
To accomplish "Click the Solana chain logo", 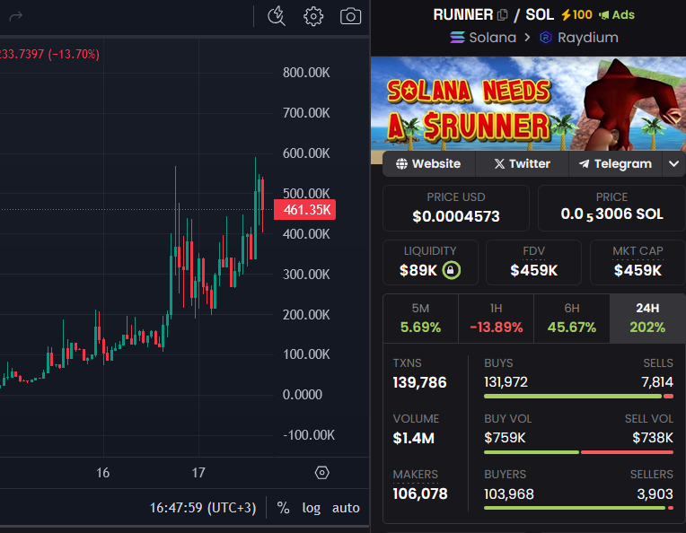I will tap(457, 38).
